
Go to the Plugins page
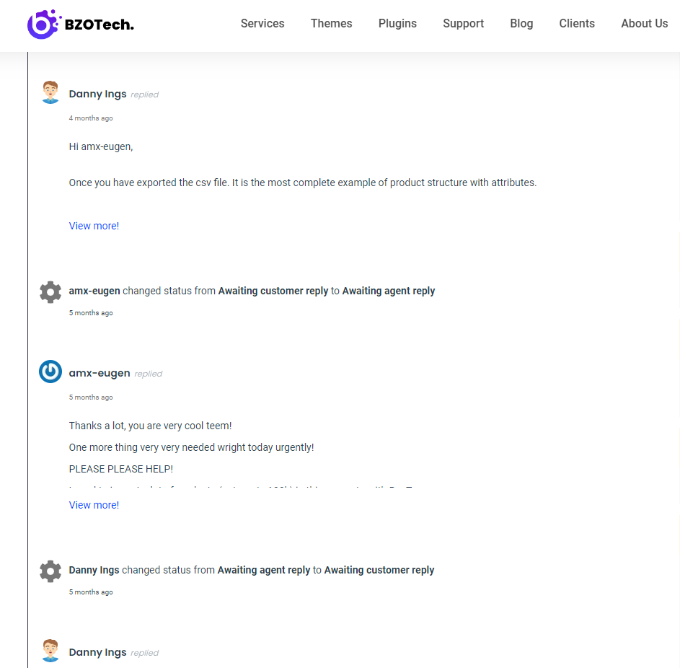click(397, 23)
